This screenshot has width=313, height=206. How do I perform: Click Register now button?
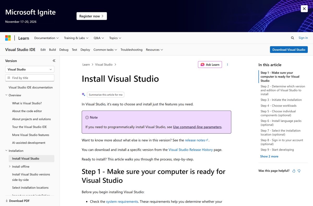point(92,16)
